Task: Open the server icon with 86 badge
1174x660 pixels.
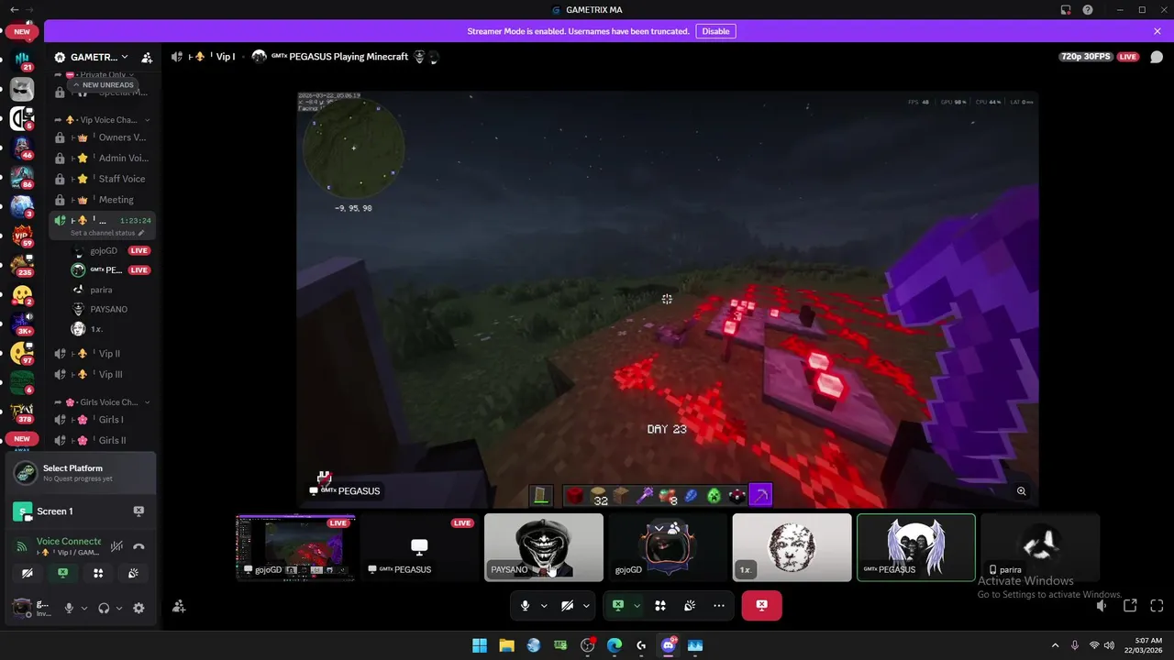Action: point(22,176)
